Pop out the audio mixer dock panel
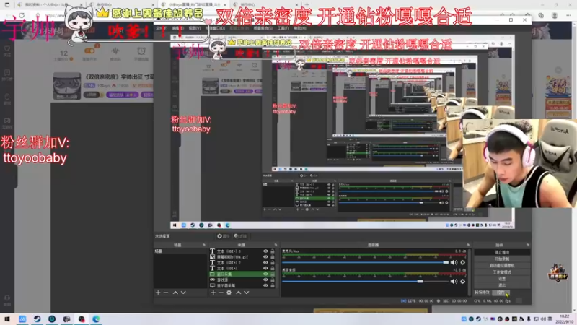This screenshot has width=577, height=325. click(x=468, y=245)
